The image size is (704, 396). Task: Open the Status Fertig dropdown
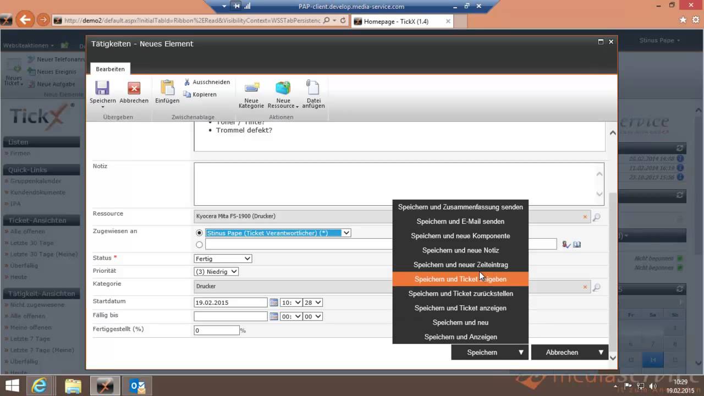pos(223,258)
